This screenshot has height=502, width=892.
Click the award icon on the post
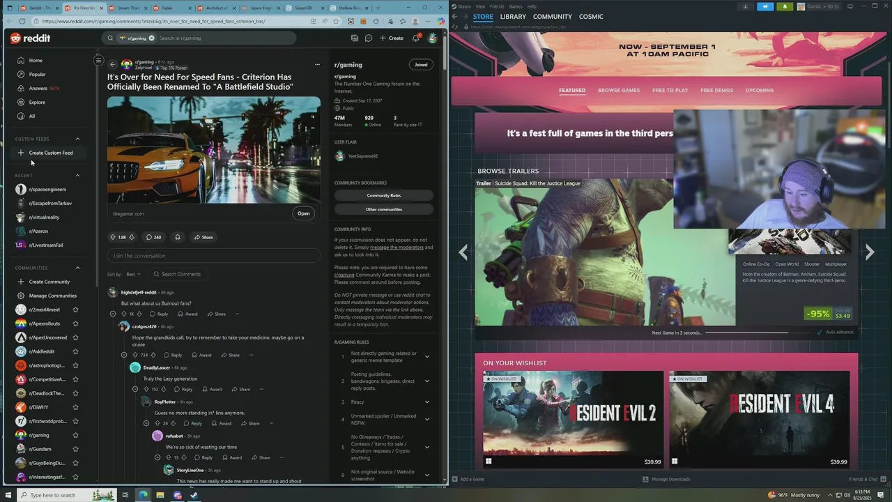point(178,237)
